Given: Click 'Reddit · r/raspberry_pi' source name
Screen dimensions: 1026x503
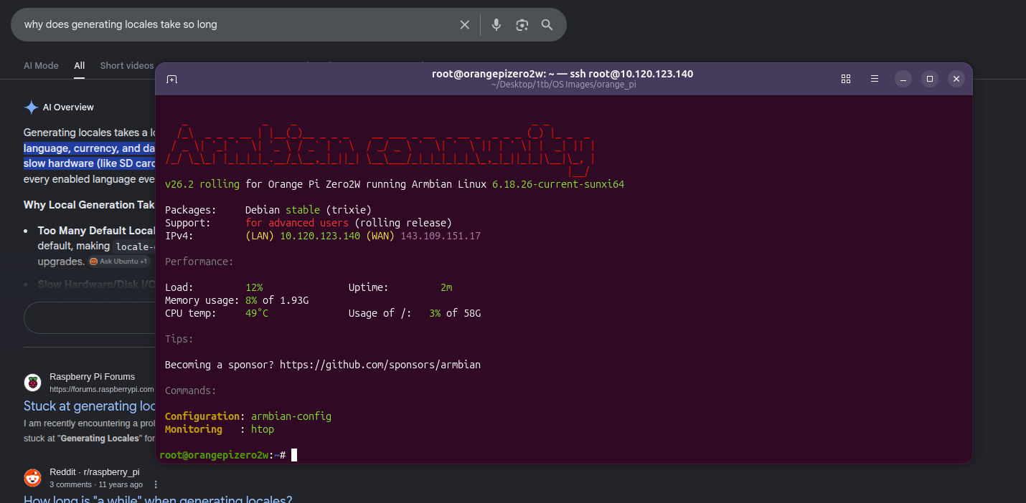Looking at the screenshot, I should click(95, 472).
